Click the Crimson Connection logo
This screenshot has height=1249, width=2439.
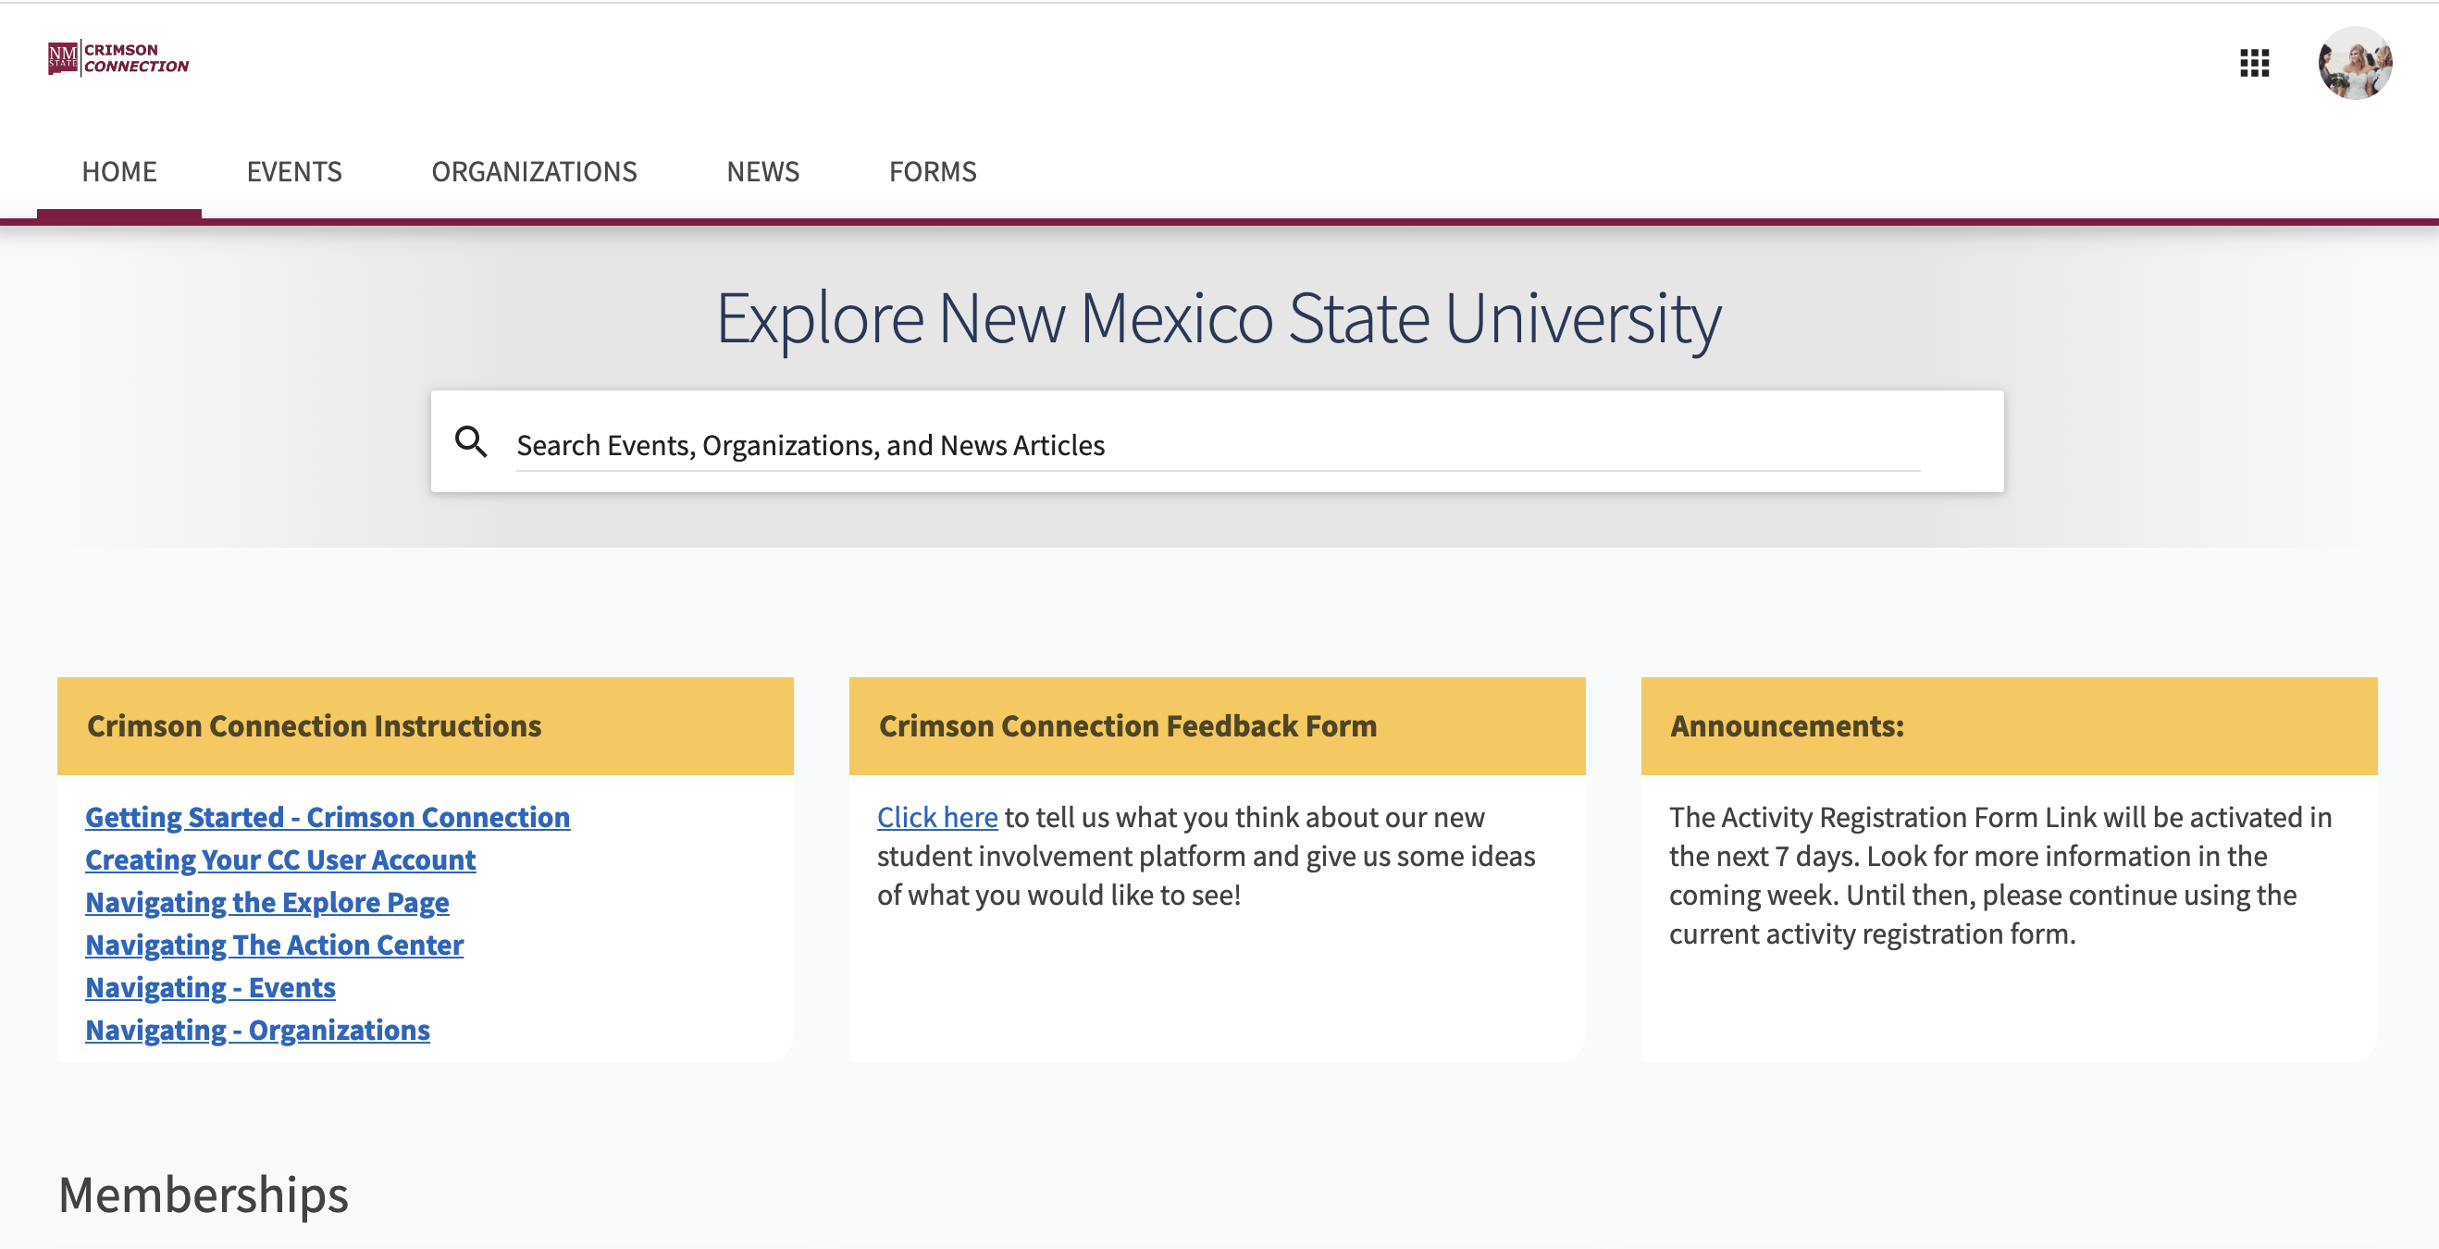point(118,58)
